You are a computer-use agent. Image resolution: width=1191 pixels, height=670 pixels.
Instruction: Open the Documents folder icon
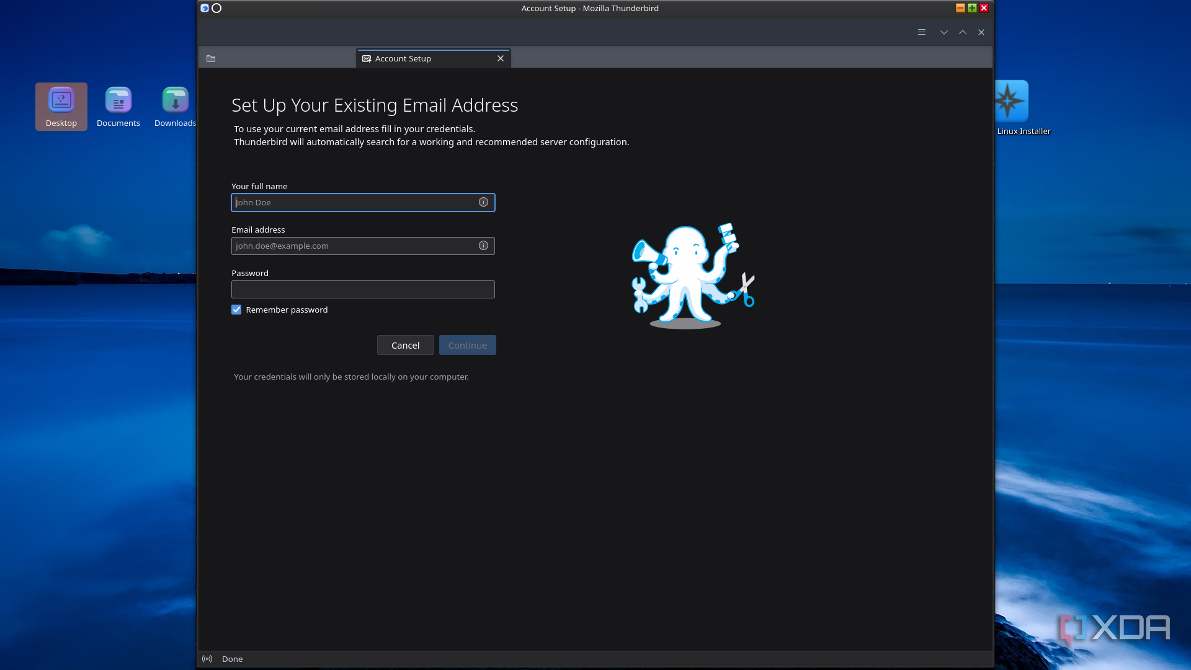click(118, 106)
